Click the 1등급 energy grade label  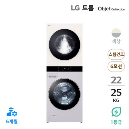click(116, 122)
